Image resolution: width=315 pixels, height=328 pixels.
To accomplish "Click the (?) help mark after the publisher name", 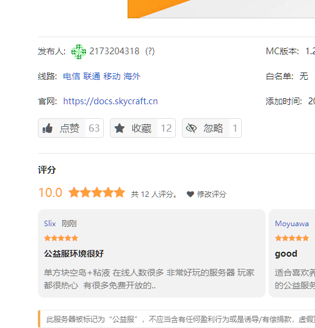I will click(x=150, y=51).
